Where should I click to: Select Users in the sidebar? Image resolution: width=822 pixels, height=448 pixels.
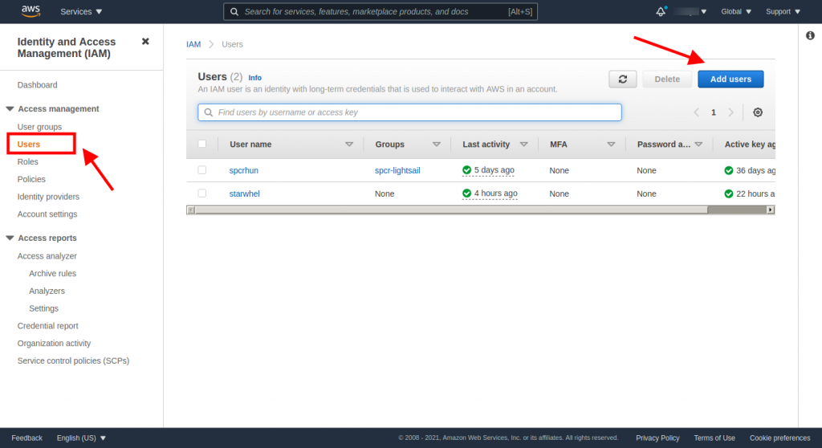click(x=28, y=145)
